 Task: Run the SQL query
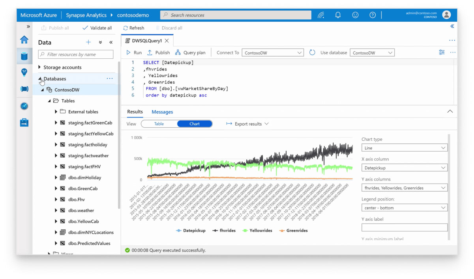134,52
